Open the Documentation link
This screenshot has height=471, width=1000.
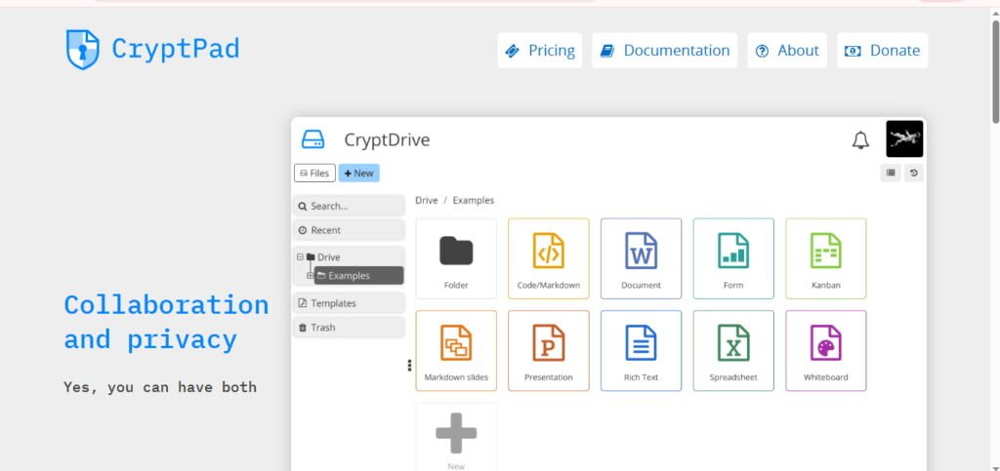tap(664, 51)
